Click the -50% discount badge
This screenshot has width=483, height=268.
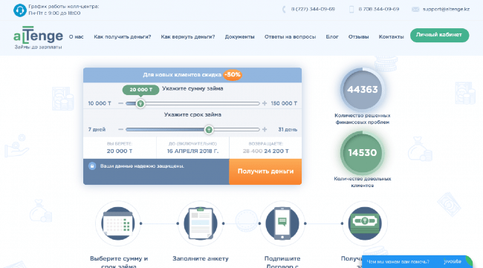coord(233,75)
